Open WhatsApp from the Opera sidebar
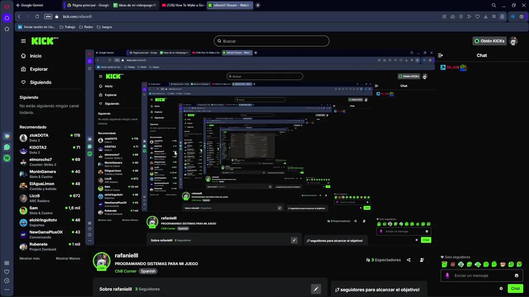 (7, 147)
